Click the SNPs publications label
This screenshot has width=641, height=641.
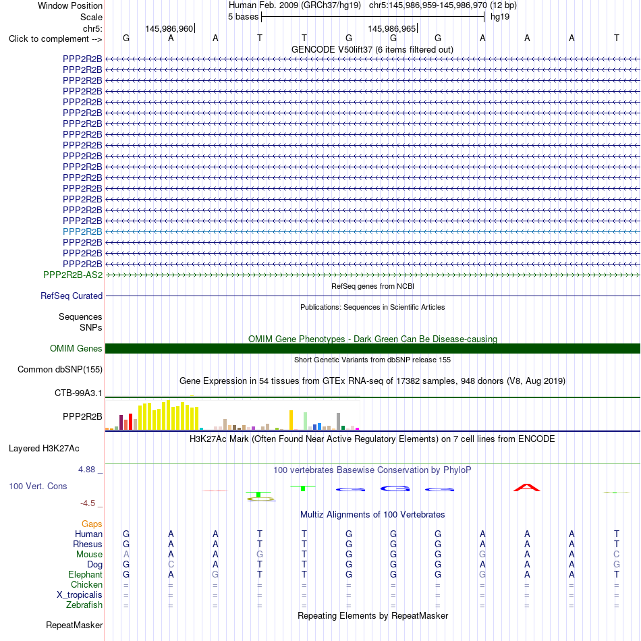tap(91, 327)
